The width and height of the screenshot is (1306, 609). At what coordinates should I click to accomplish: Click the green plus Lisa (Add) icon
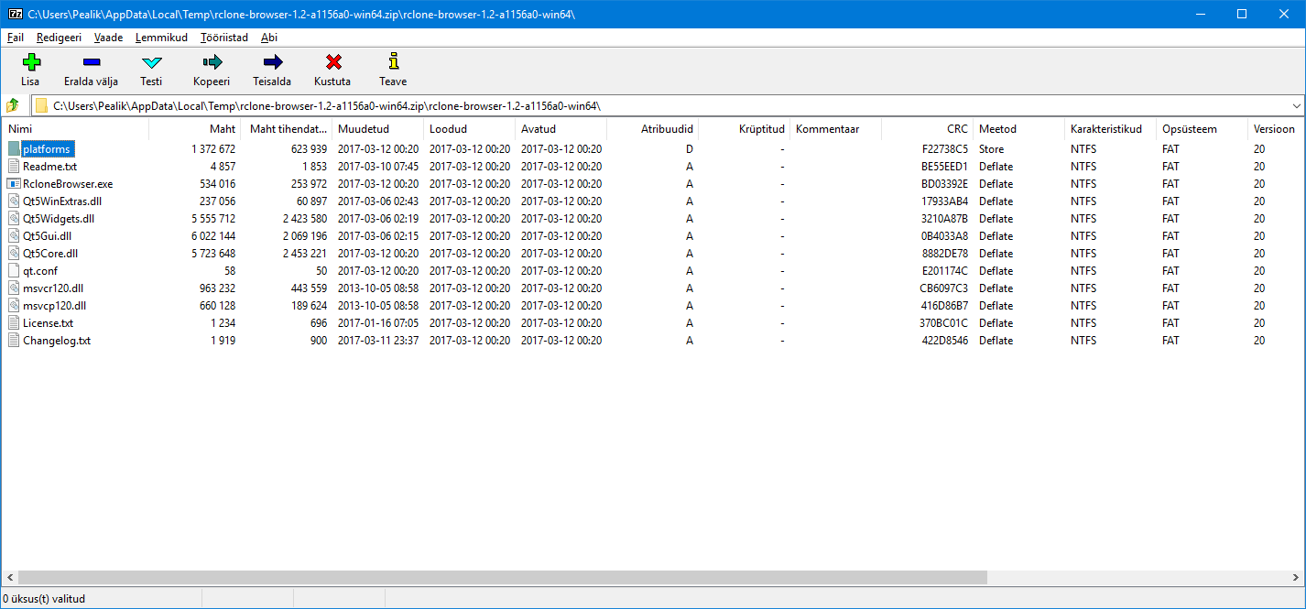pos(31,62)
